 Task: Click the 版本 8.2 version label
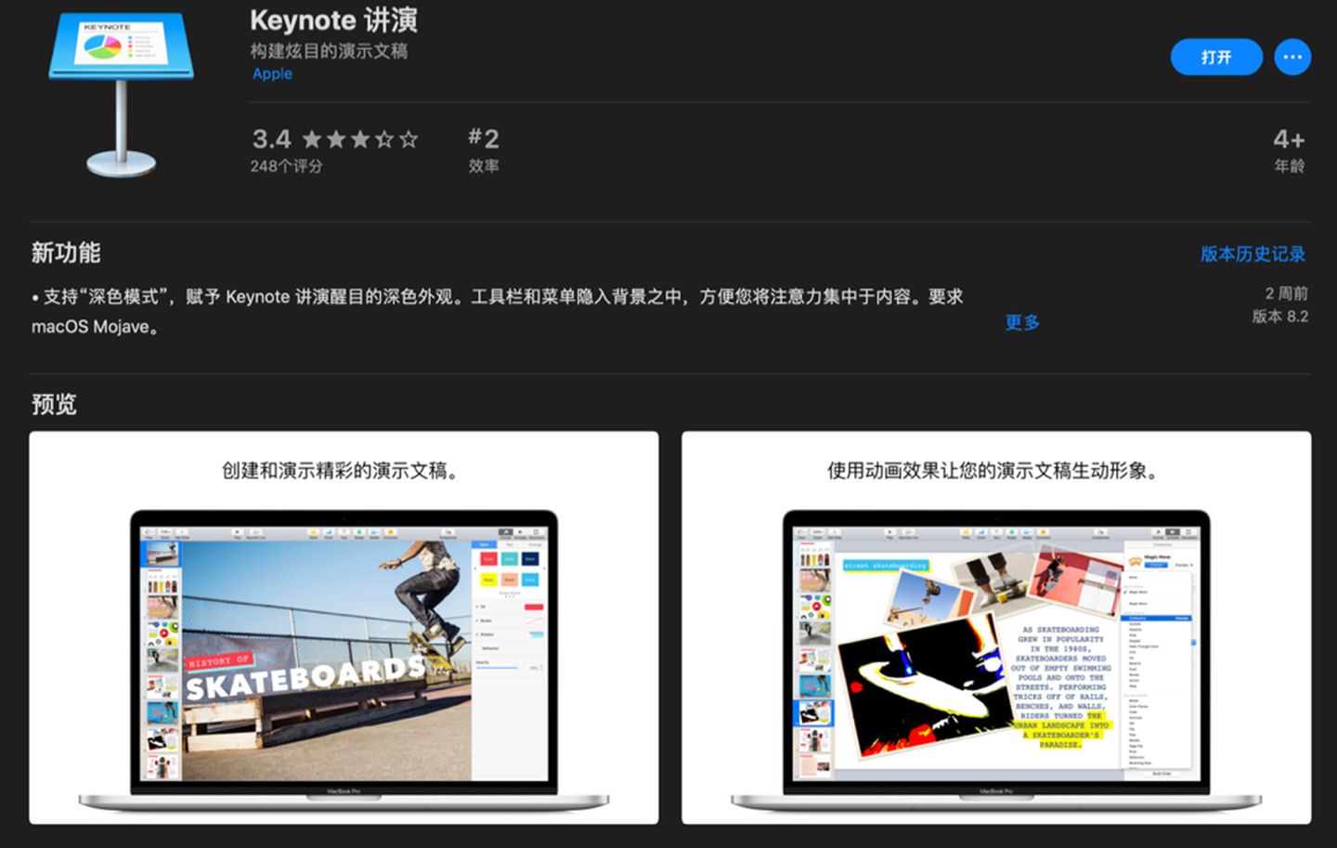(1280, 317)
